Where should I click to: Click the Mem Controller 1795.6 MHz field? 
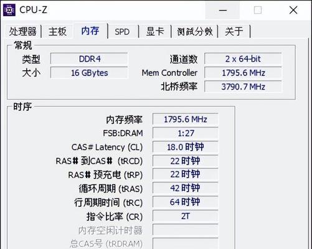coord(243,73)
